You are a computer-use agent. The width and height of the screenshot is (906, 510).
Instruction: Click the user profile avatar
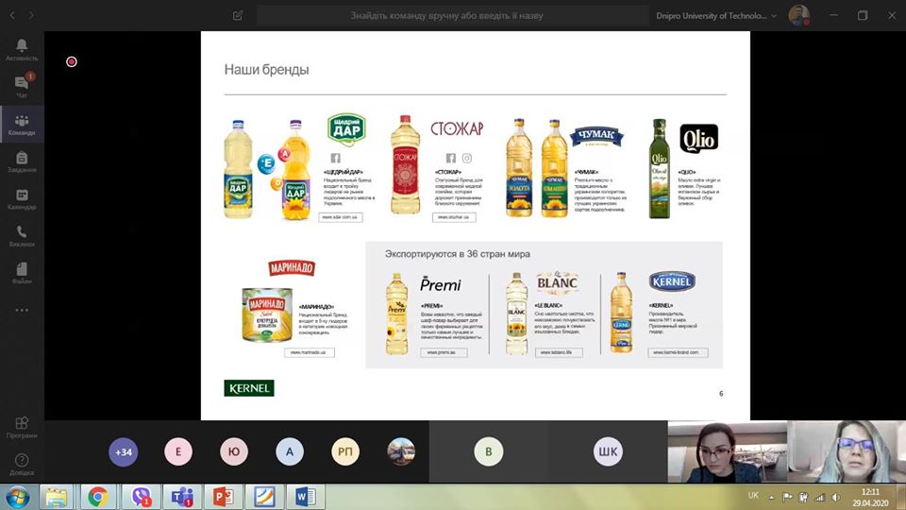point(799,15)
